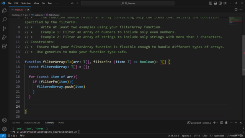Click the VS Code logo icon
The width and height of the screenshot is (245, 138).
[3, 3]
